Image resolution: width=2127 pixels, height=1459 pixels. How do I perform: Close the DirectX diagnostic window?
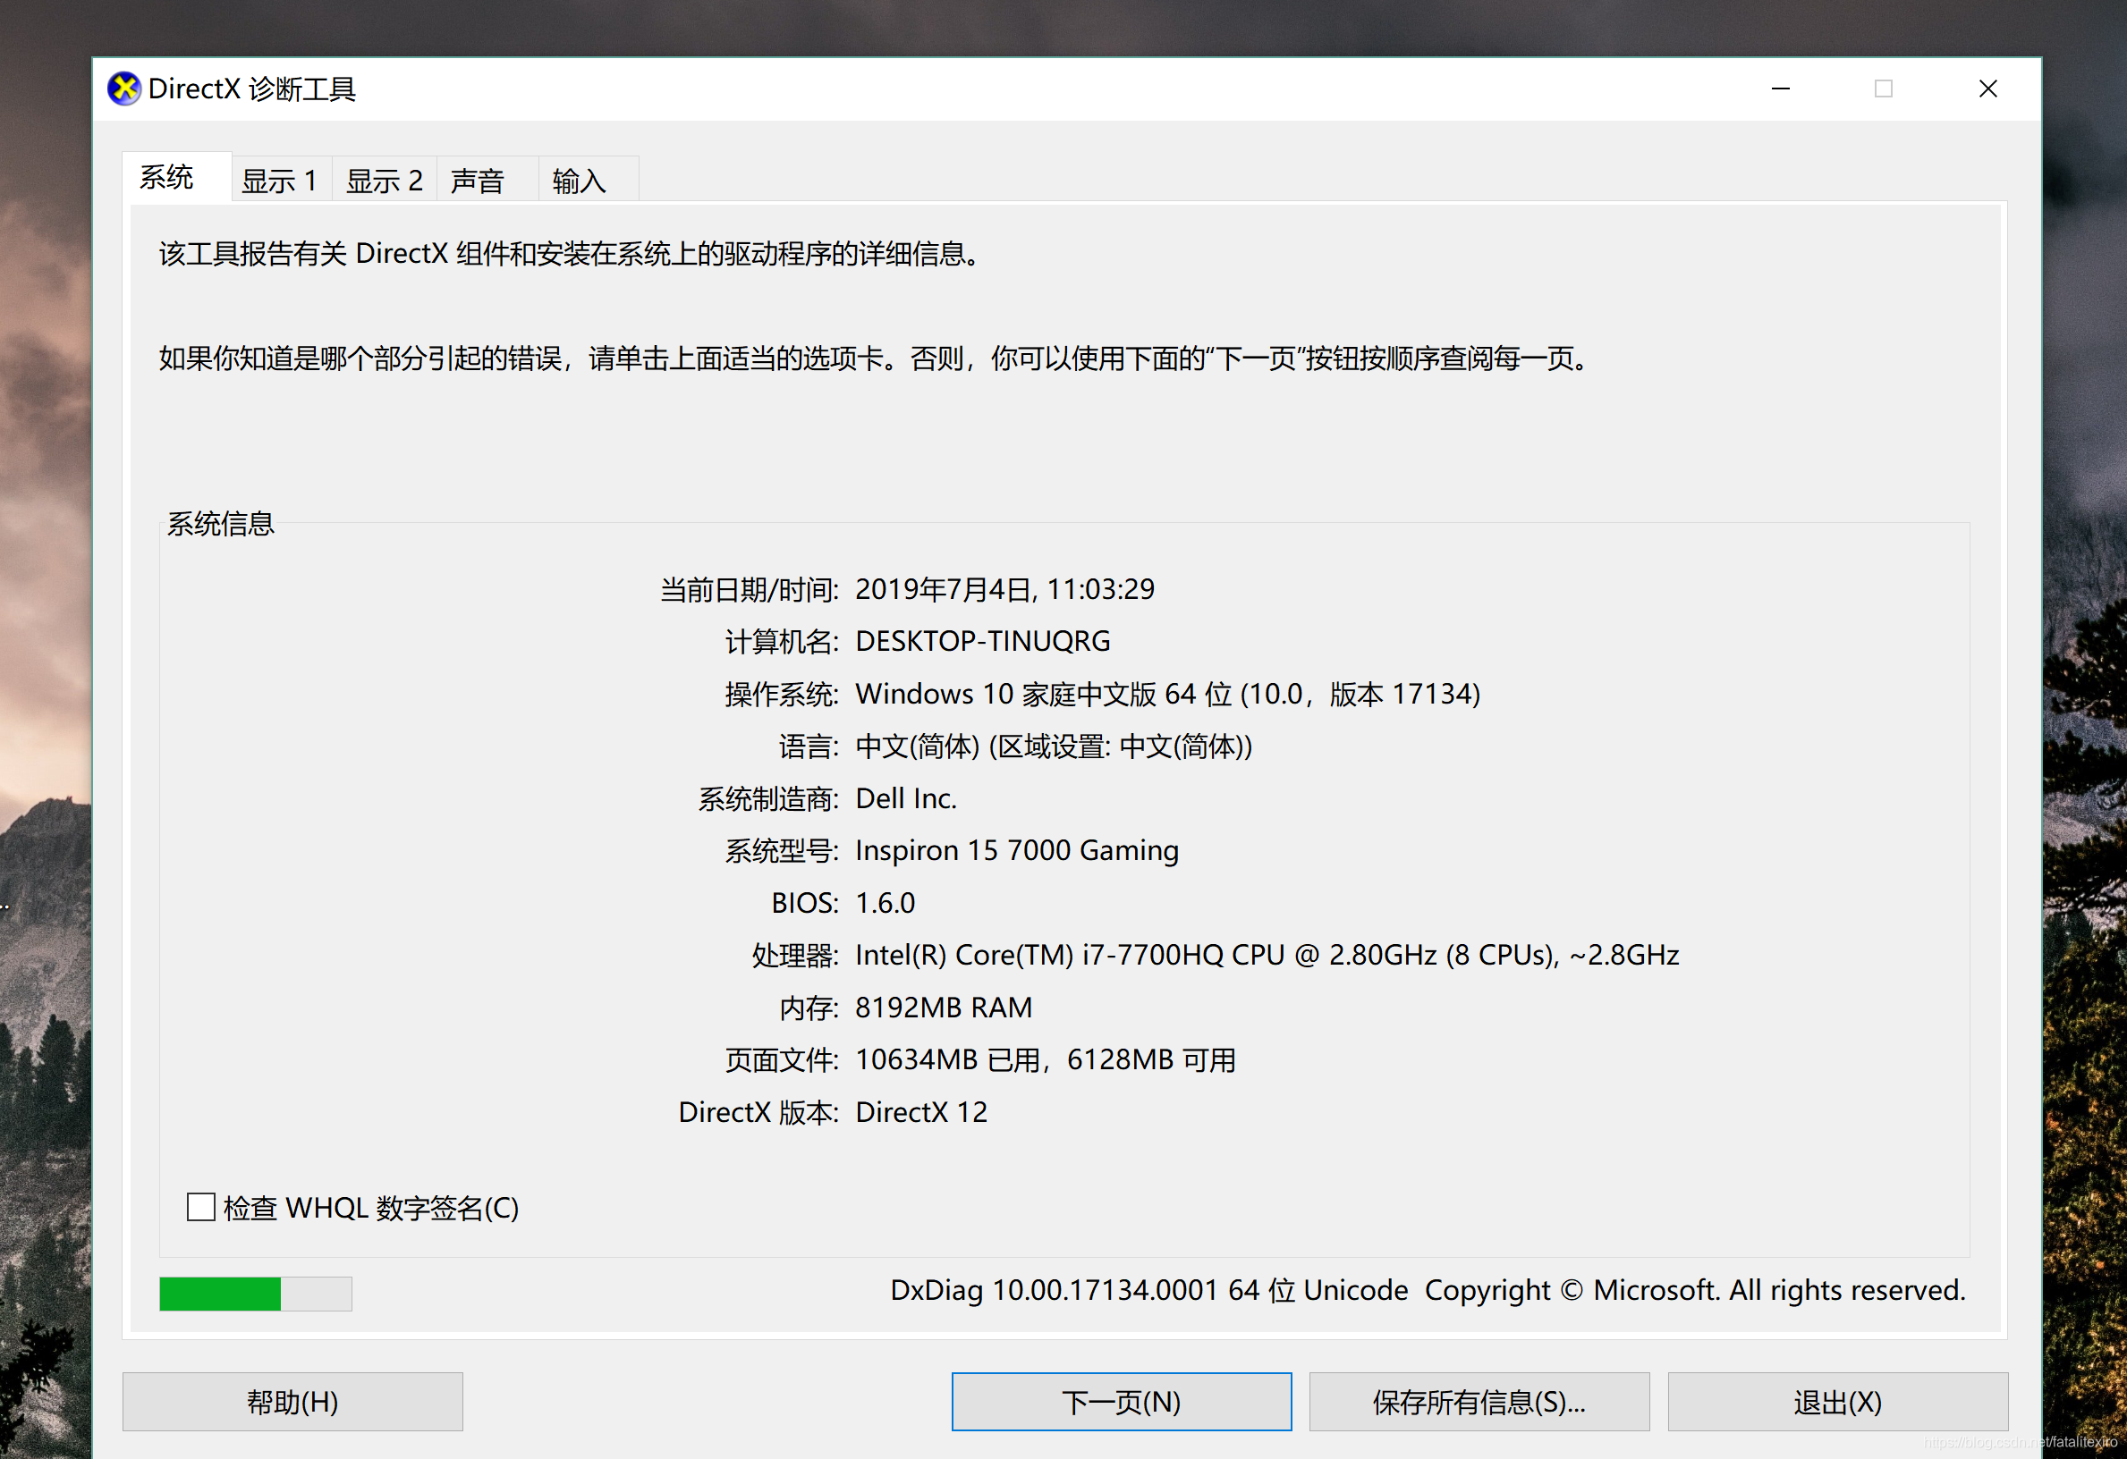[1987, 89]
